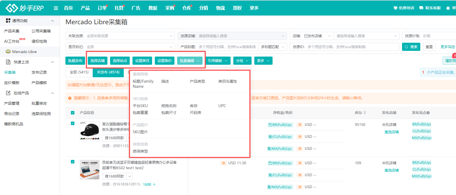
Task: Click the 搜索 button
Action: 411,47
